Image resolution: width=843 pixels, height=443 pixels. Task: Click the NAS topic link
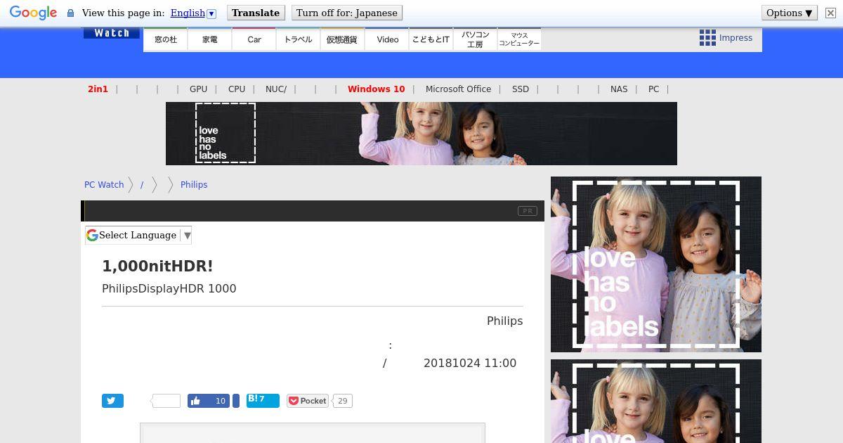point(619,89)
